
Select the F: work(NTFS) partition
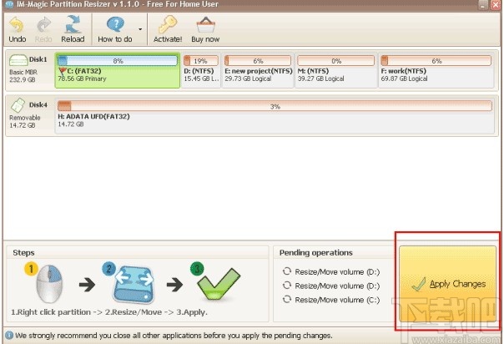436,71
